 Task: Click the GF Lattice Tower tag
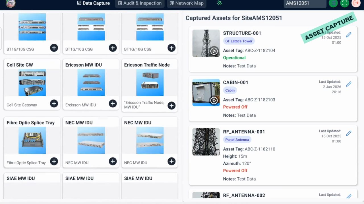pos(239,41)
